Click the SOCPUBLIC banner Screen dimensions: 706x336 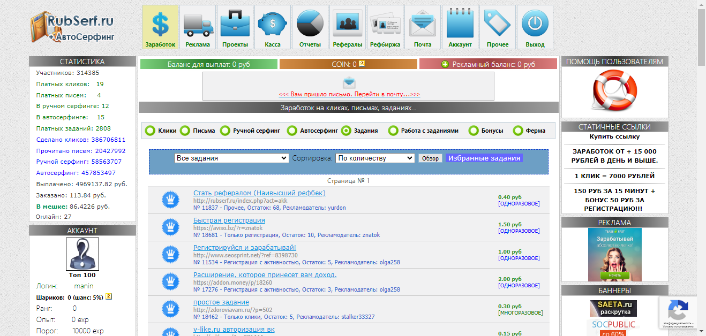pos(614,327)
